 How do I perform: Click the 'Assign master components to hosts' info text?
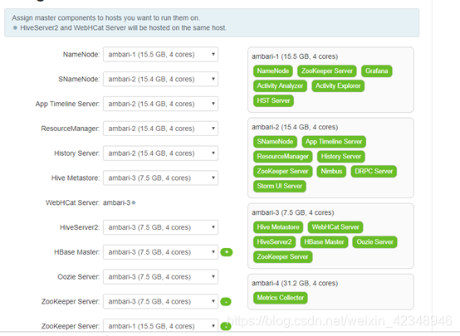(105, 18)
